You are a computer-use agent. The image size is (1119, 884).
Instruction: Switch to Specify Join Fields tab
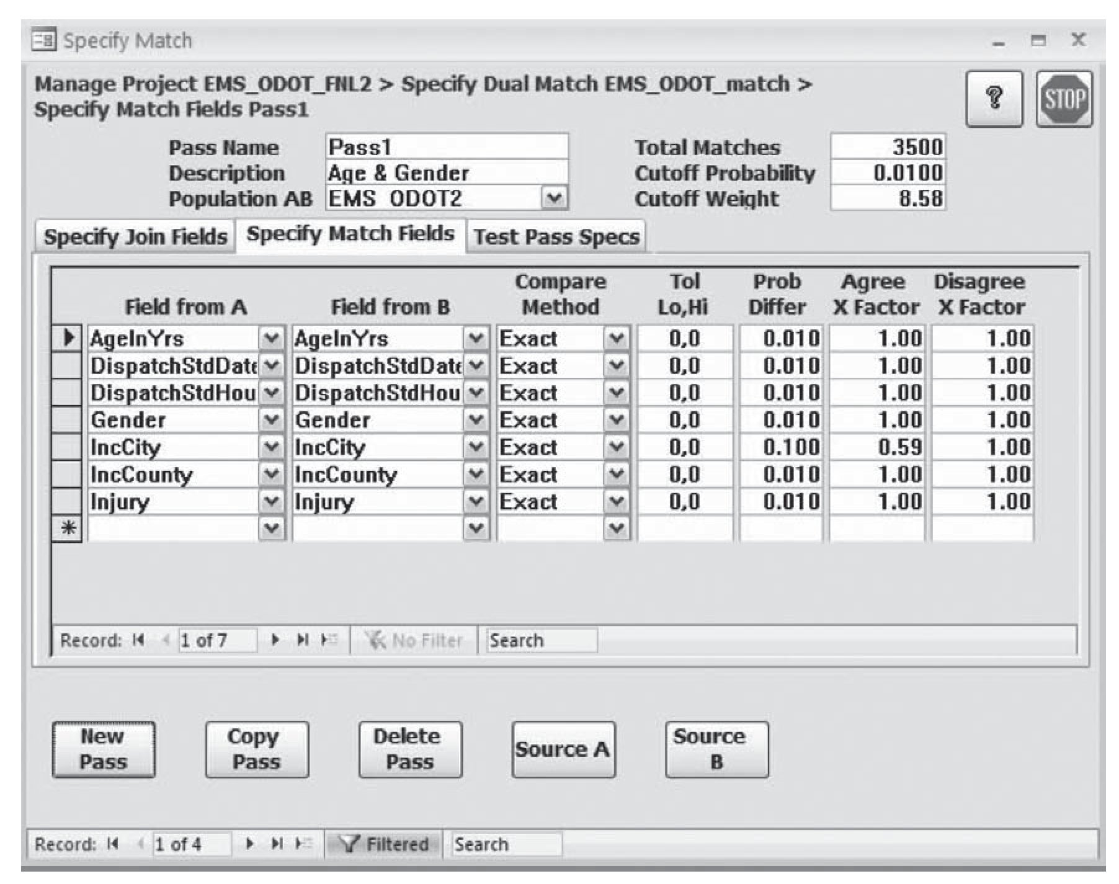point(135,237)
